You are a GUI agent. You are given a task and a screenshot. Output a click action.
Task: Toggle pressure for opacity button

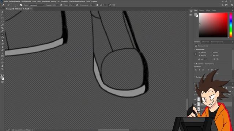click(61, 5)
